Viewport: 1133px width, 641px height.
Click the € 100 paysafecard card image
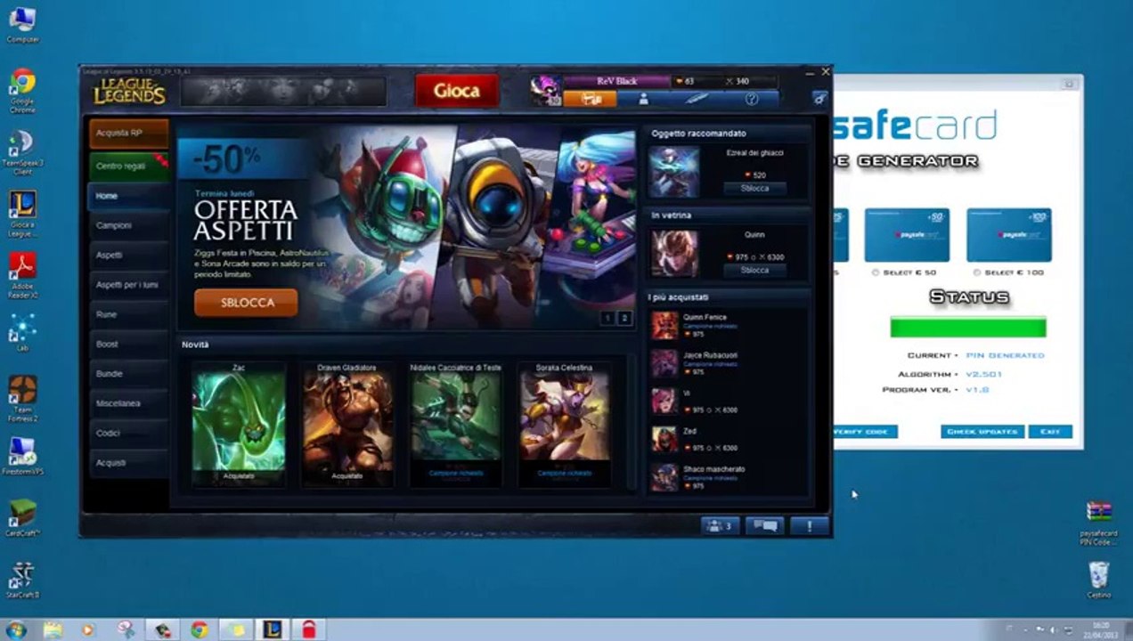[1008, 235]
